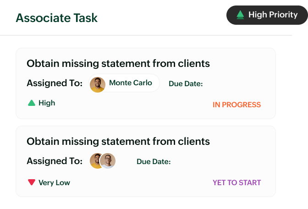The image size is (308, 209).
Task: Click the Very Low priority label text
Action: tap(54, 182)
